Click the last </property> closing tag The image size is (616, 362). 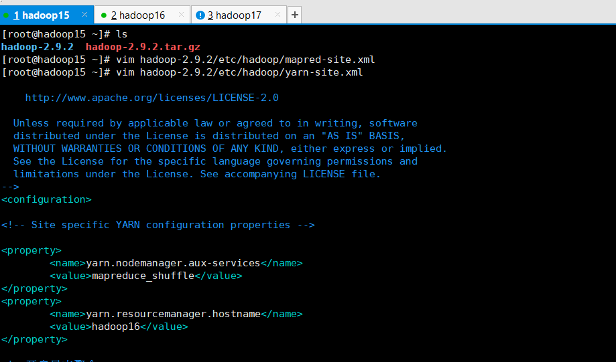tap(34, 340)
